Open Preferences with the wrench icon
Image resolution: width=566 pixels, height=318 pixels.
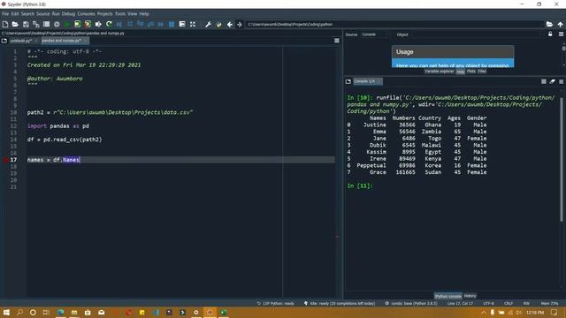(208, 24)
